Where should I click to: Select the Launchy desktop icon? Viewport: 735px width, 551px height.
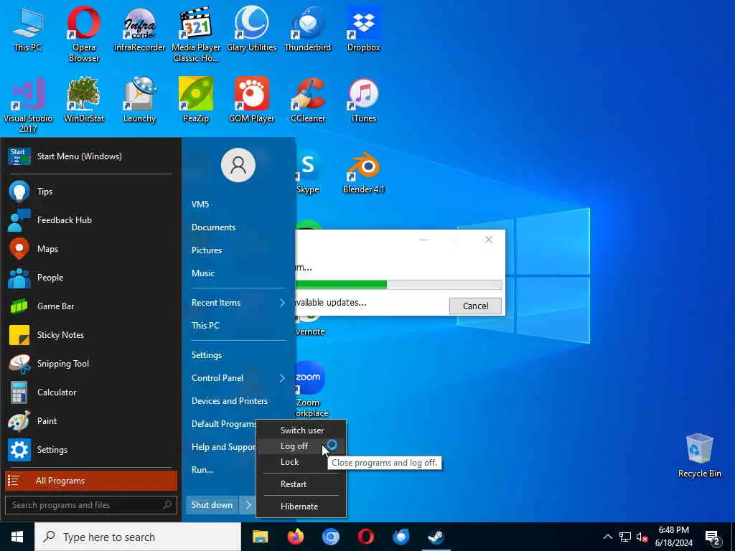[140, 100]
